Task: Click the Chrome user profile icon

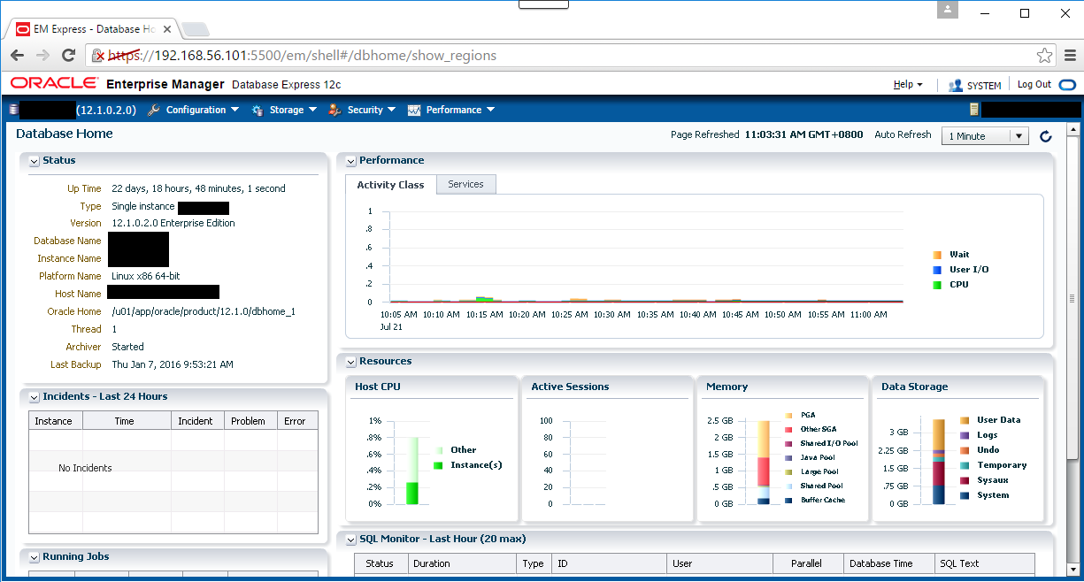Action: click(948, 10)
